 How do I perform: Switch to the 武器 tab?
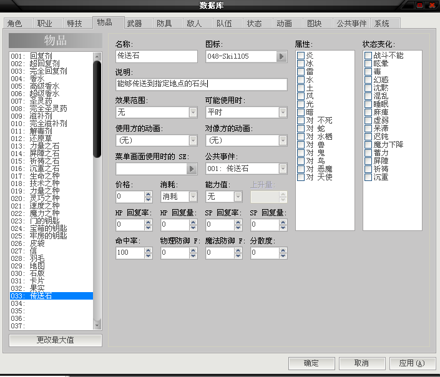pyautogui.click(x=138, y=23)
